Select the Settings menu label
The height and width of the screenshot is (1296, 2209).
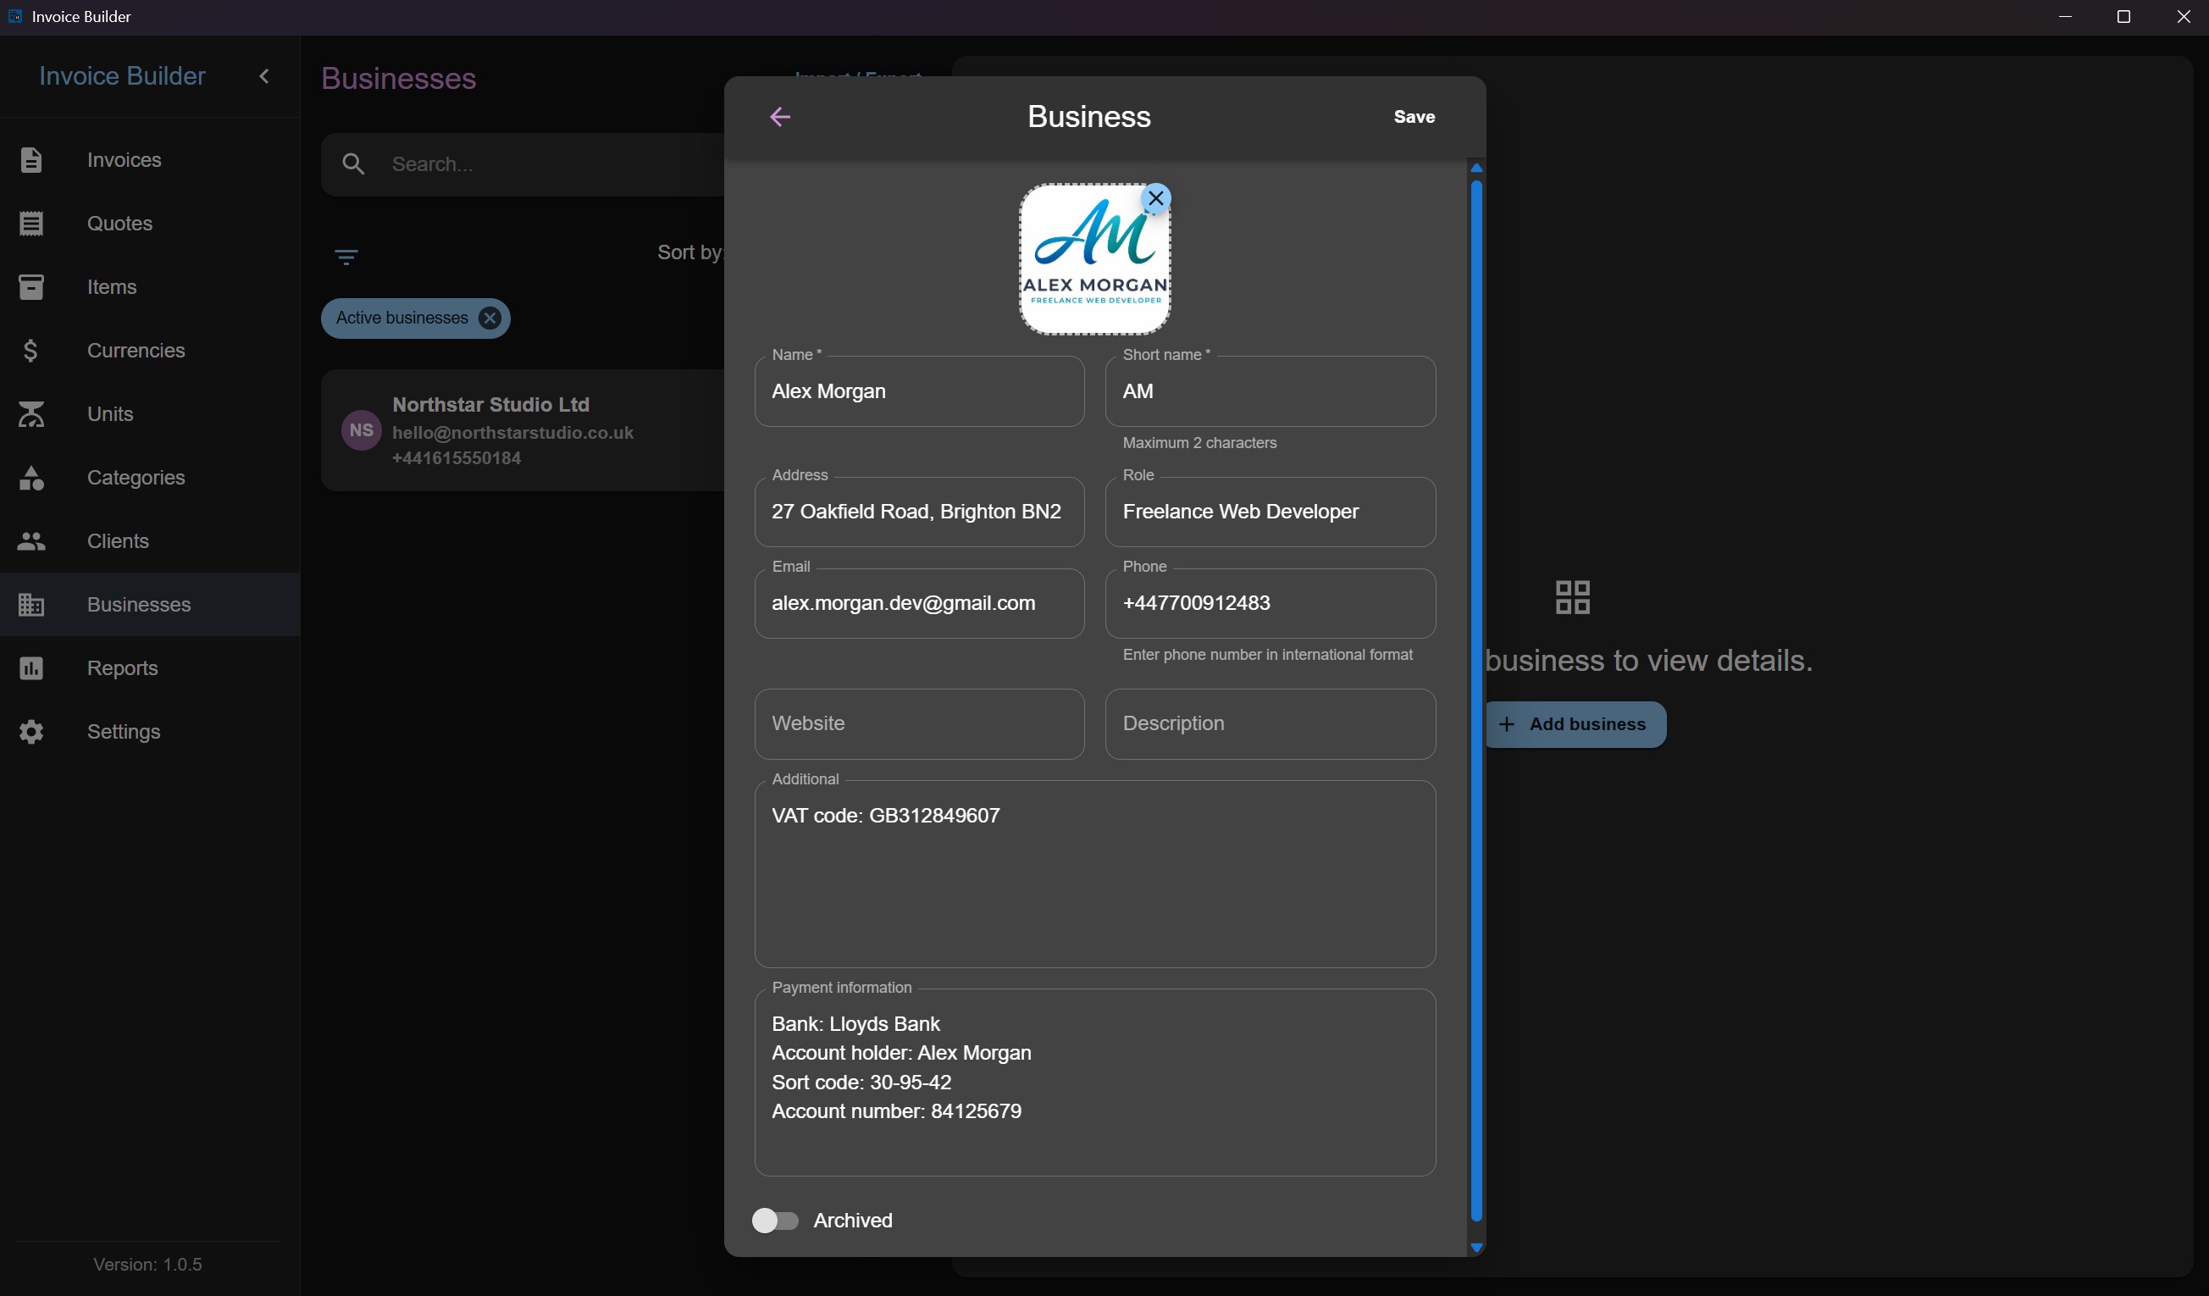(x=124, y=732)
